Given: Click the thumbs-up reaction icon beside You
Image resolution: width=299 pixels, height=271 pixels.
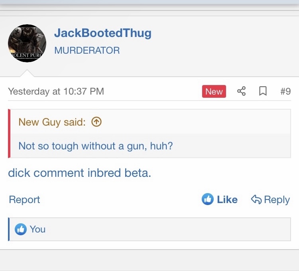Looking at the screenshot, I should pyautogui.click(x=21, y=229).
